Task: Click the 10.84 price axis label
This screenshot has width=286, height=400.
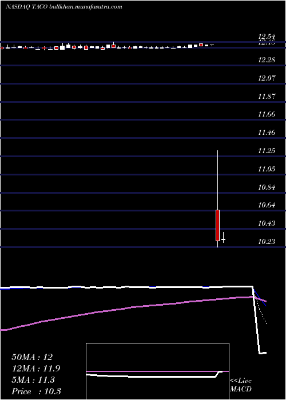Action: (267, 187)
